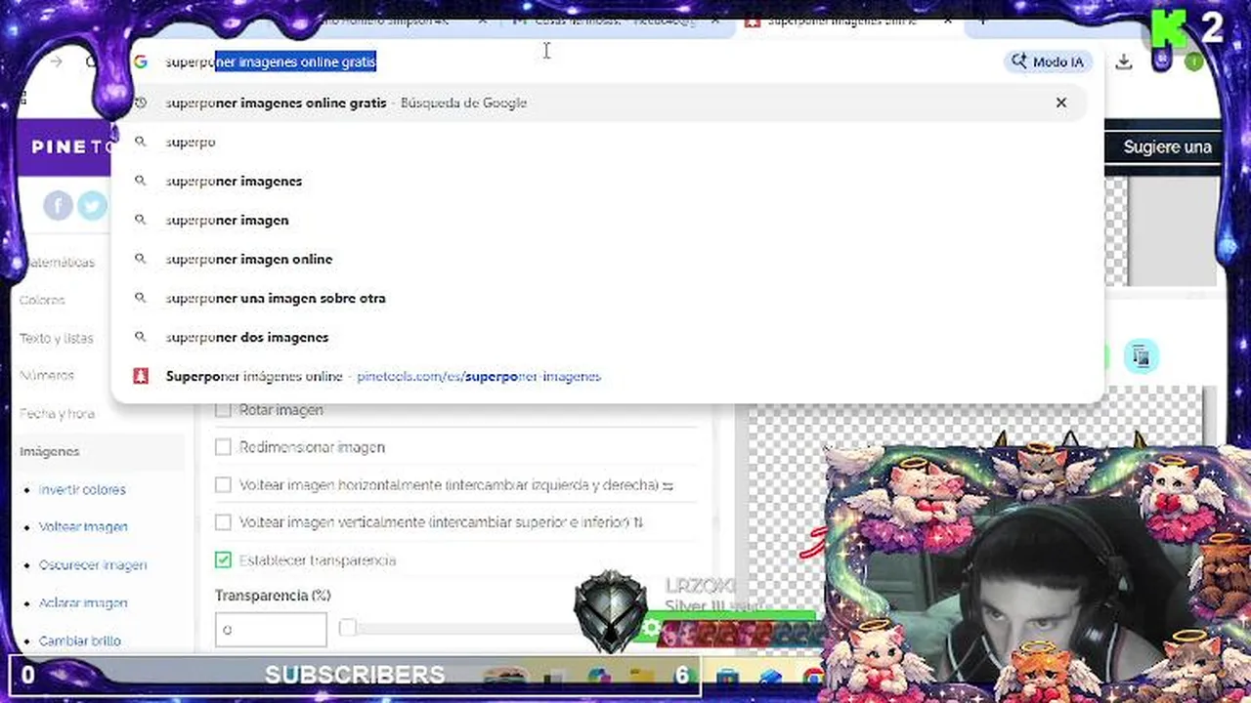Screen dimensions: 1251x703
Task: Remove the 'superponer imagenes online gratis' history suggestion
Action: tap(1060, 103)
